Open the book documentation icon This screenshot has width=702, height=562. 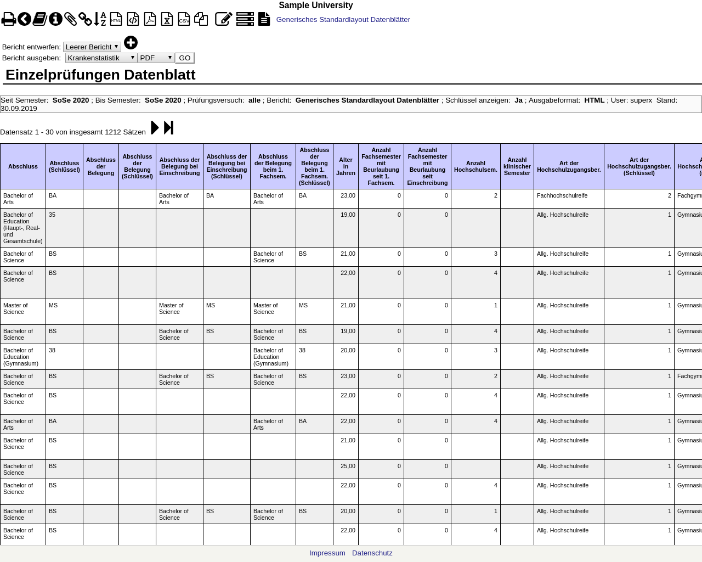pyautogui.click(x=39, y=19)
